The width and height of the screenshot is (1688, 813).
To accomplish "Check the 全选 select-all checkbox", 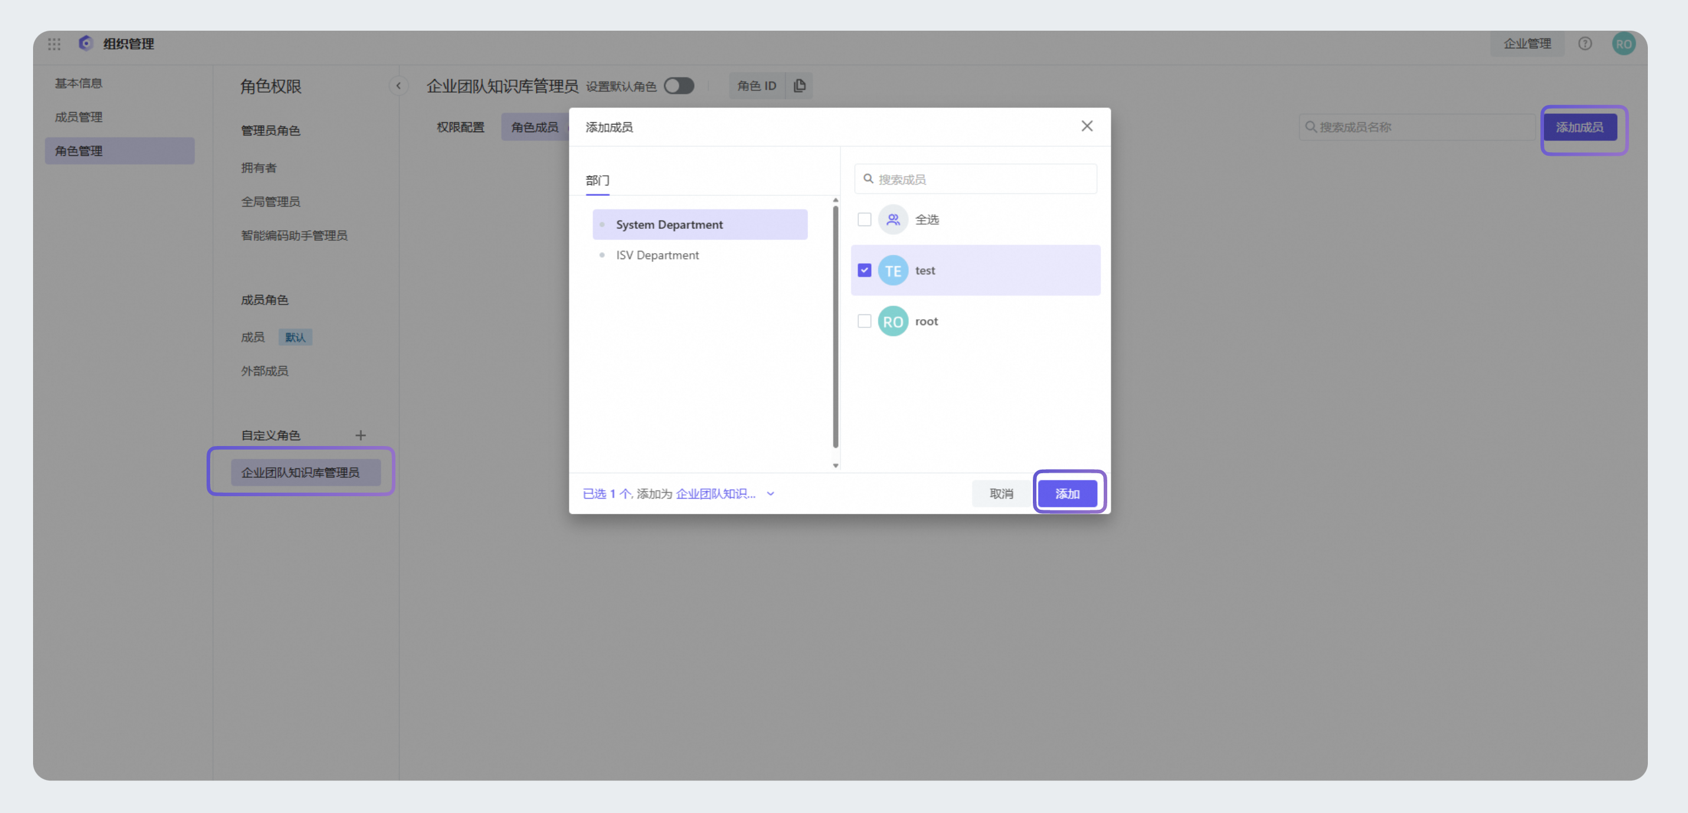I will pos(864,219).
